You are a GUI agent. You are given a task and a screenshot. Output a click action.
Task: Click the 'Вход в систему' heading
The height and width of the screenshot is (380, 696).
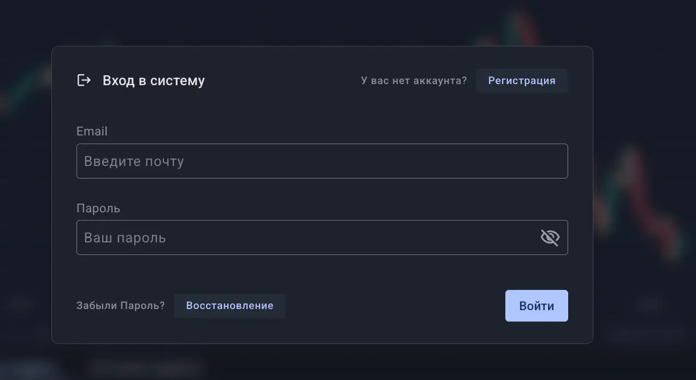[x=154, y=80]
